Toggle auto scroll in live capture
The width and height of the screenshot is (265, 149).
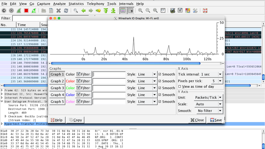tap(131, 11)
